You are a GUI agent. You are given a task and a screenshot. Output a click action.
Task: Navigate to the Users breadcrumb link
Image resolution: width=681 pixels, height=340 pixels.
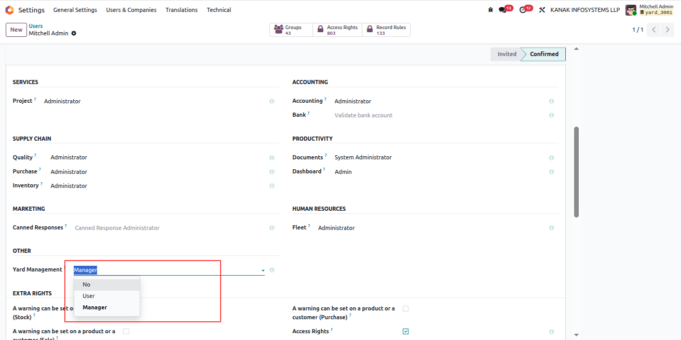coord(36,26)
